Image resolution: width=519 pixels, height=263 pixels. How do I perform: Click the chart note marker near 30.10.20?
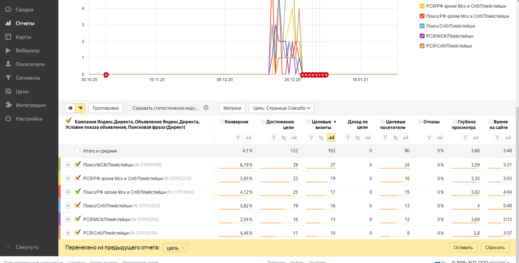pyautogui.click(x=106, y=74)
